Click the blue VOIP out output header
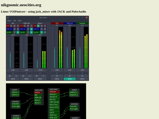This screenshot has height=119, width=159. [69, 23]
